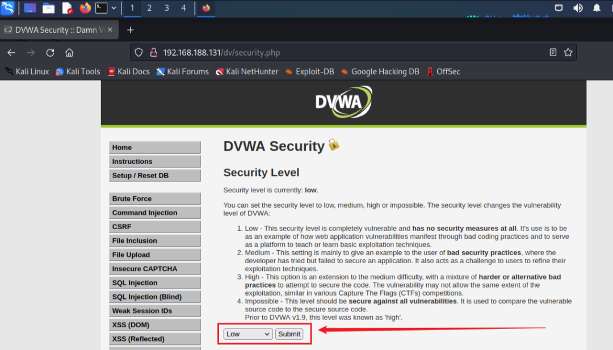The image size is (613, 350).
Task: Open the Kali Tools bookmark
Action: pyautogui.click(x=78, y=71)
